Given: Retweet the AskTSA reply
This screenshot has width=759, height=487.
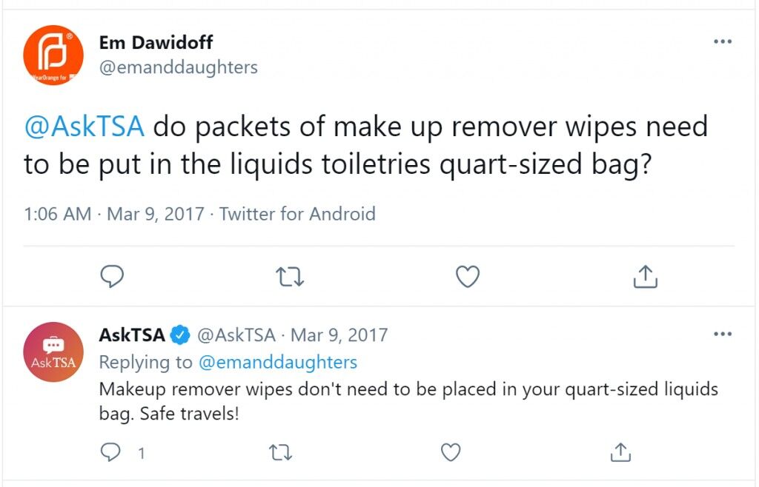Looking at the screenshot, I should pyautogui.click(x=280, y=453).
